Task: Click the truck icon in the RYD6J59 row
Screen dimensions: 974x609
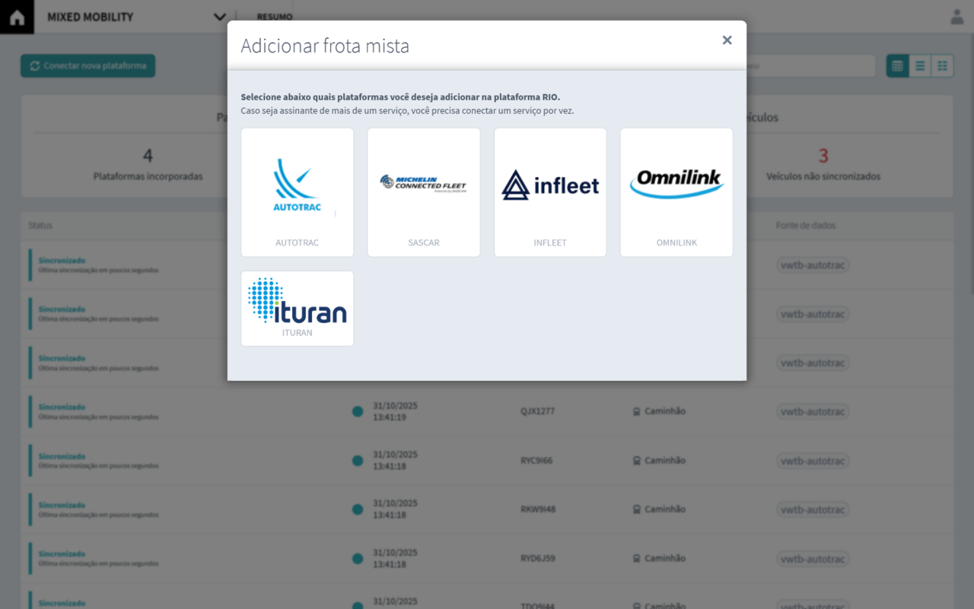Action: click(636, 558)
